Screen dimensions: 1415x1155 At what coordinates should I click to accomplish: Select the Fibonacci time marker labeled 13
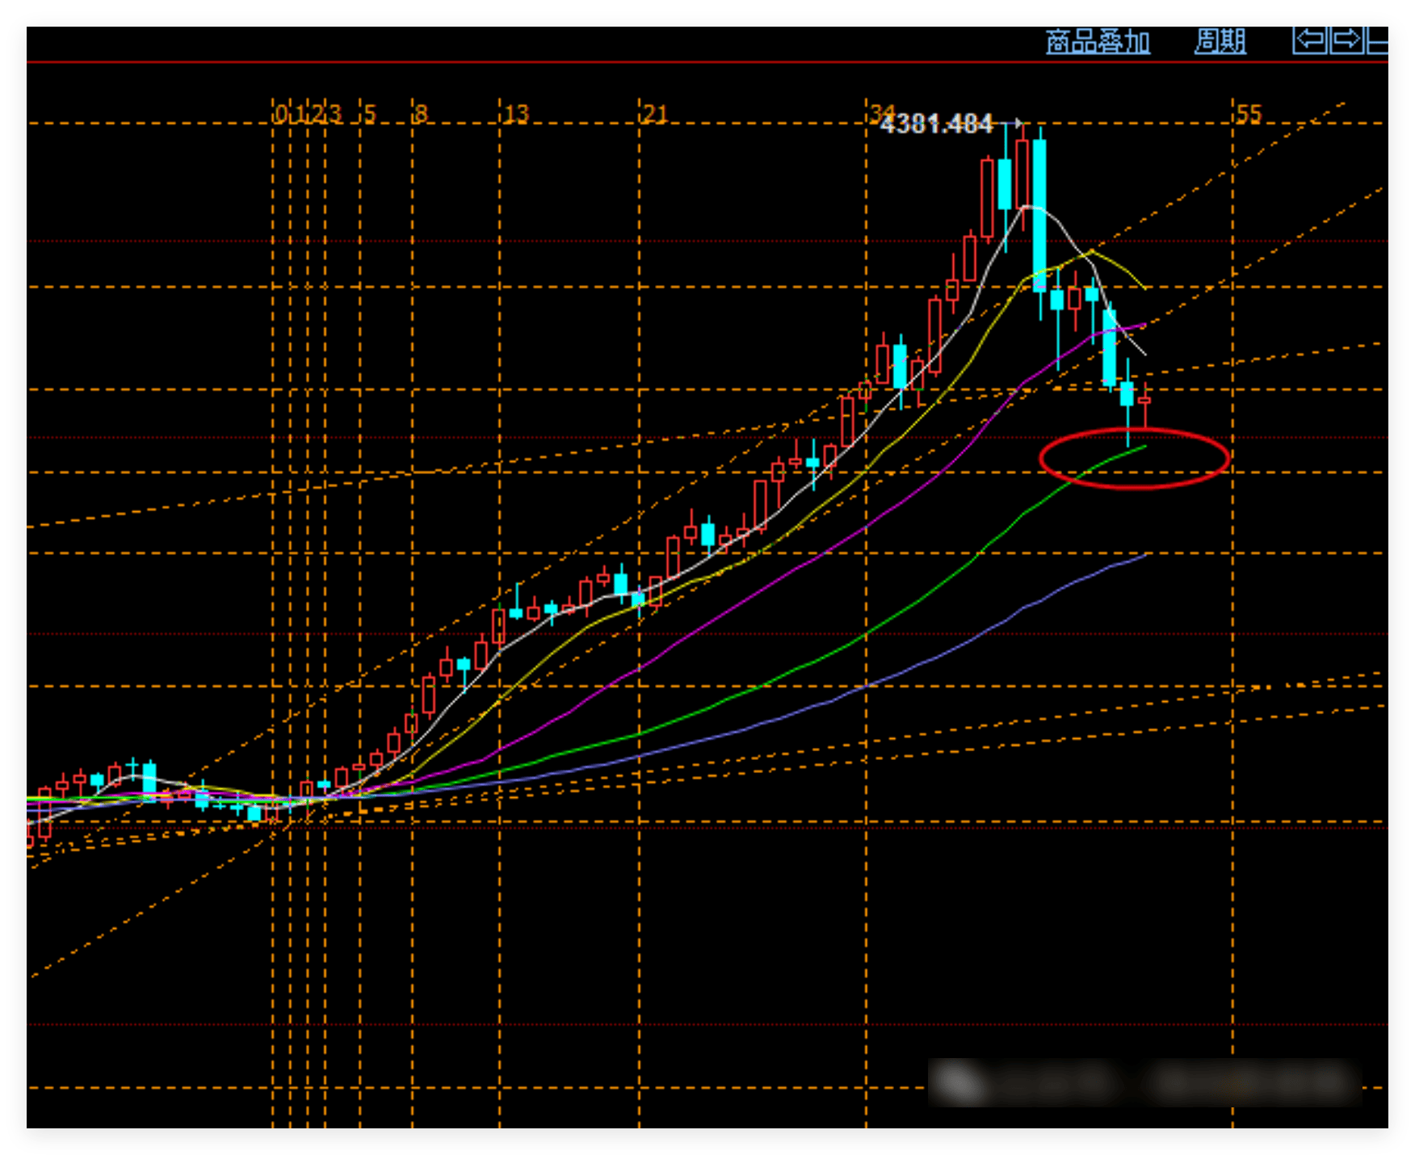(x=516, y=115)
